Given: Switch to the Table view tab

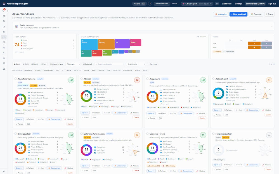Looking at the screenshot, I should pyautogui.click(x=26, y=64).
